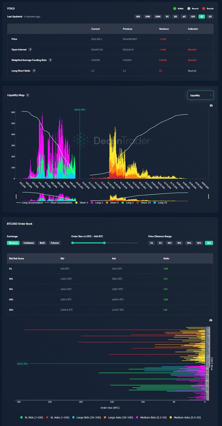The height and width of the screenshot is (426, 222).
Task: Click the Current price value $102,395.3
Action: (97, 39)
